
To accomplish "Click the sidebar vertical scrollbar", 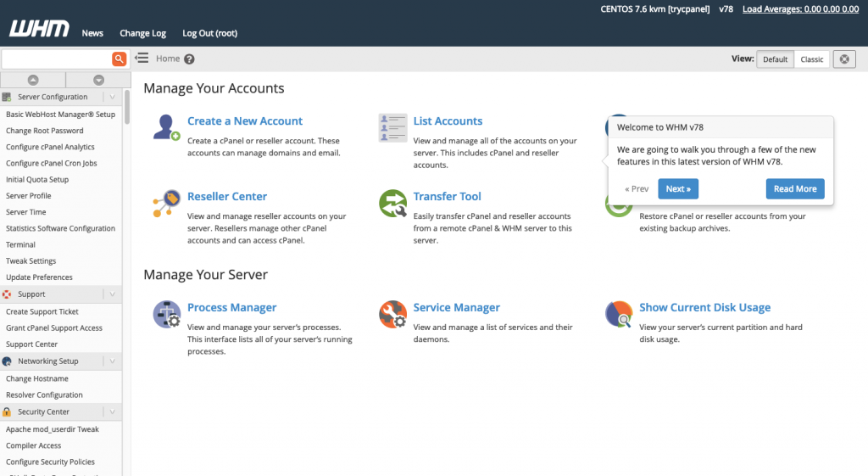I will [x=127, y=107].
